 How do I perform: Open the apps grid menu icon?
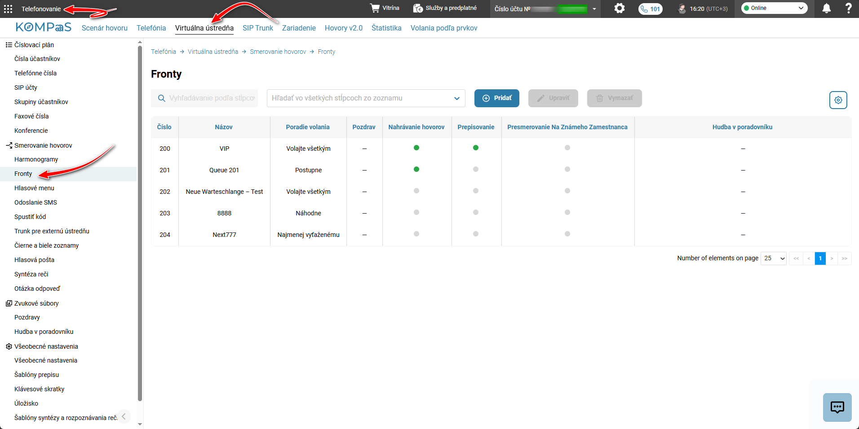click(x=8, y=9)
